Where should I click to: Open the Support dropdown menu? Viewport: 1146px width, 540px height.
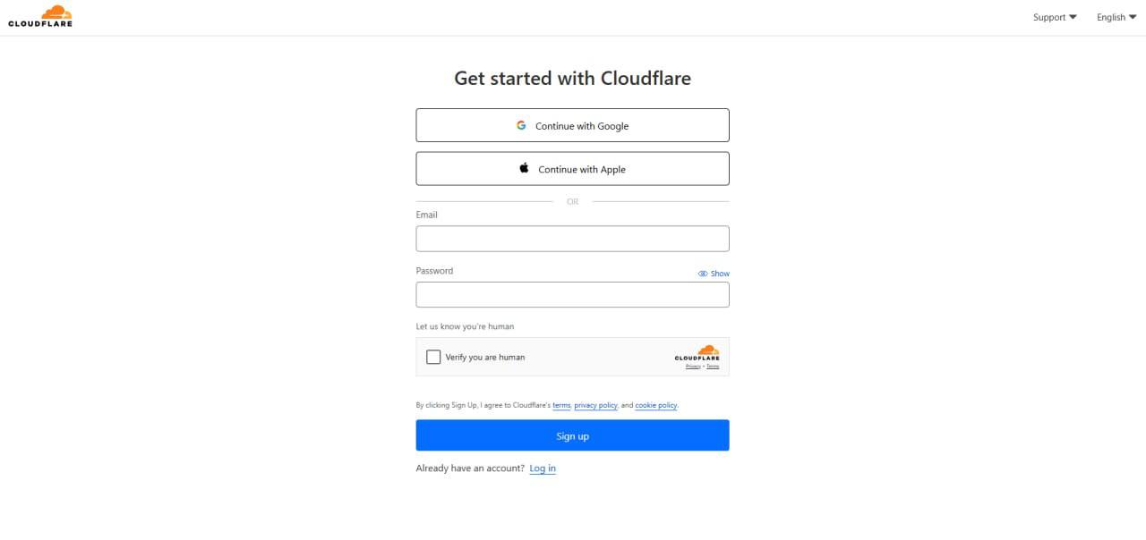(x=1055, y=17)
